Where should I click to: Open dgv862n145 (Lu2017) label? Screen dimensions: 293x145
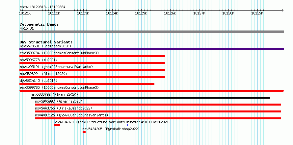39,81
